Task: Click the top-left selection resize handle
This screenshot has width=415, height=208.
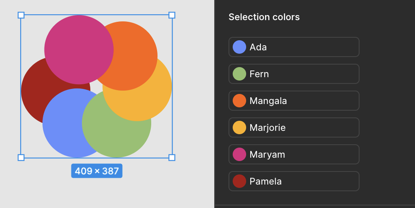Action: click(x=21, y=15)
